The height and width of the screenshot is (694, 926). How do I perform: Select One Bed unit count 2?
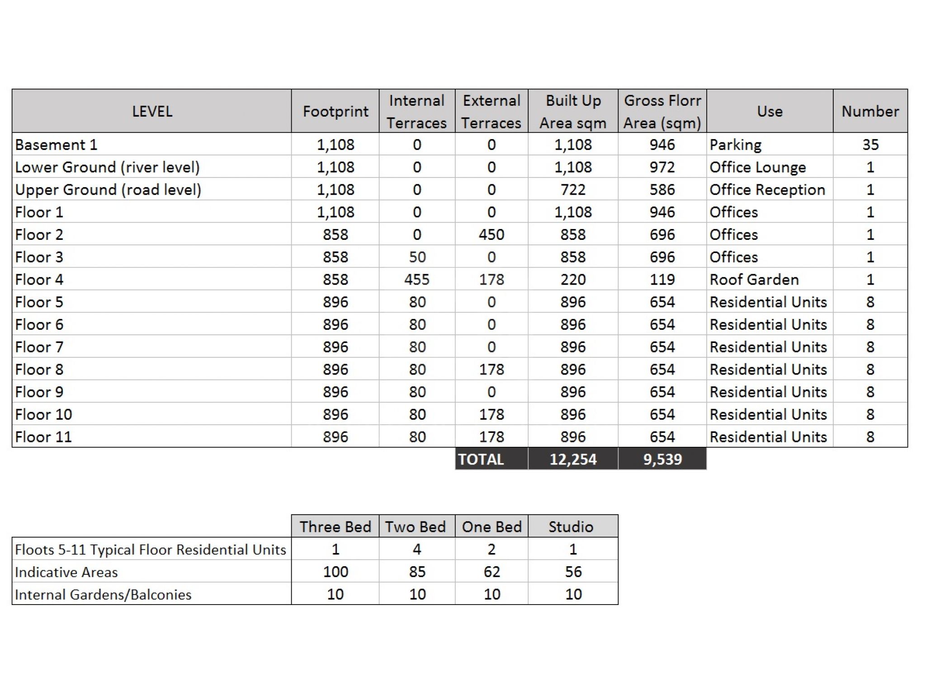pos(491,549)
